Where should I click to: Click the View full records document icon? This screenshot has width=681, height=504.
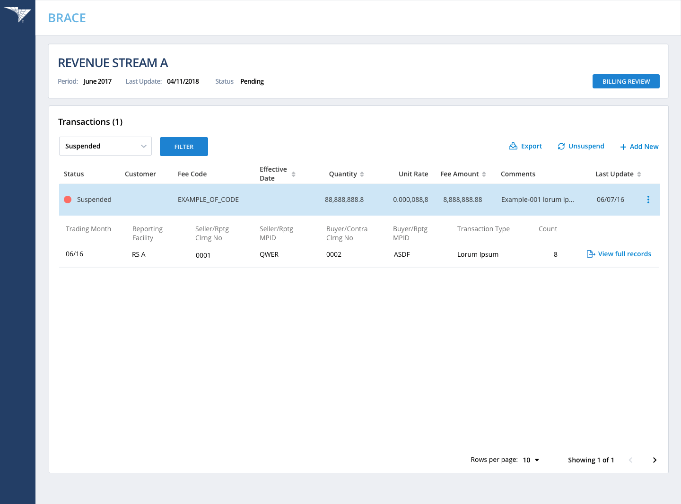[591, 254]
